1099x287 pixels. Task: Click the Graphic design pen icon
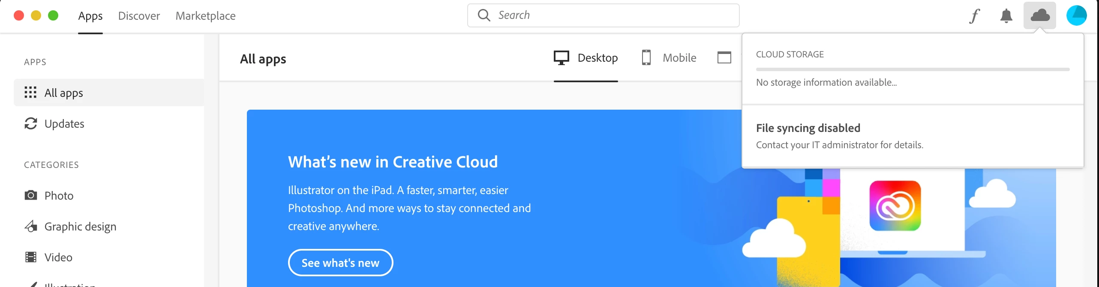31,226
